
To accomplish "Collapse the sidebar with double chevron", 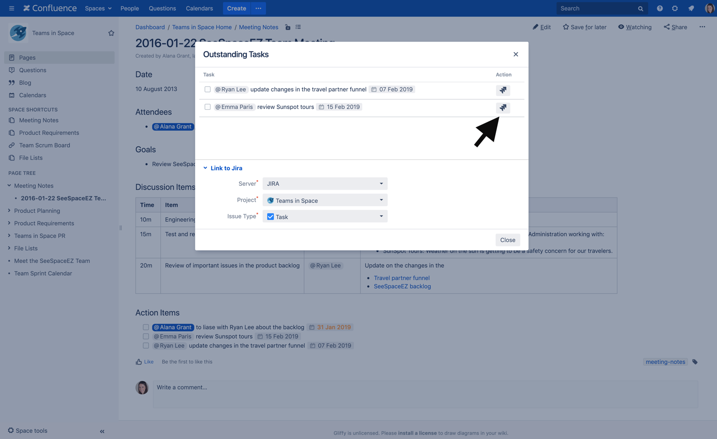I will click(102, 431).
